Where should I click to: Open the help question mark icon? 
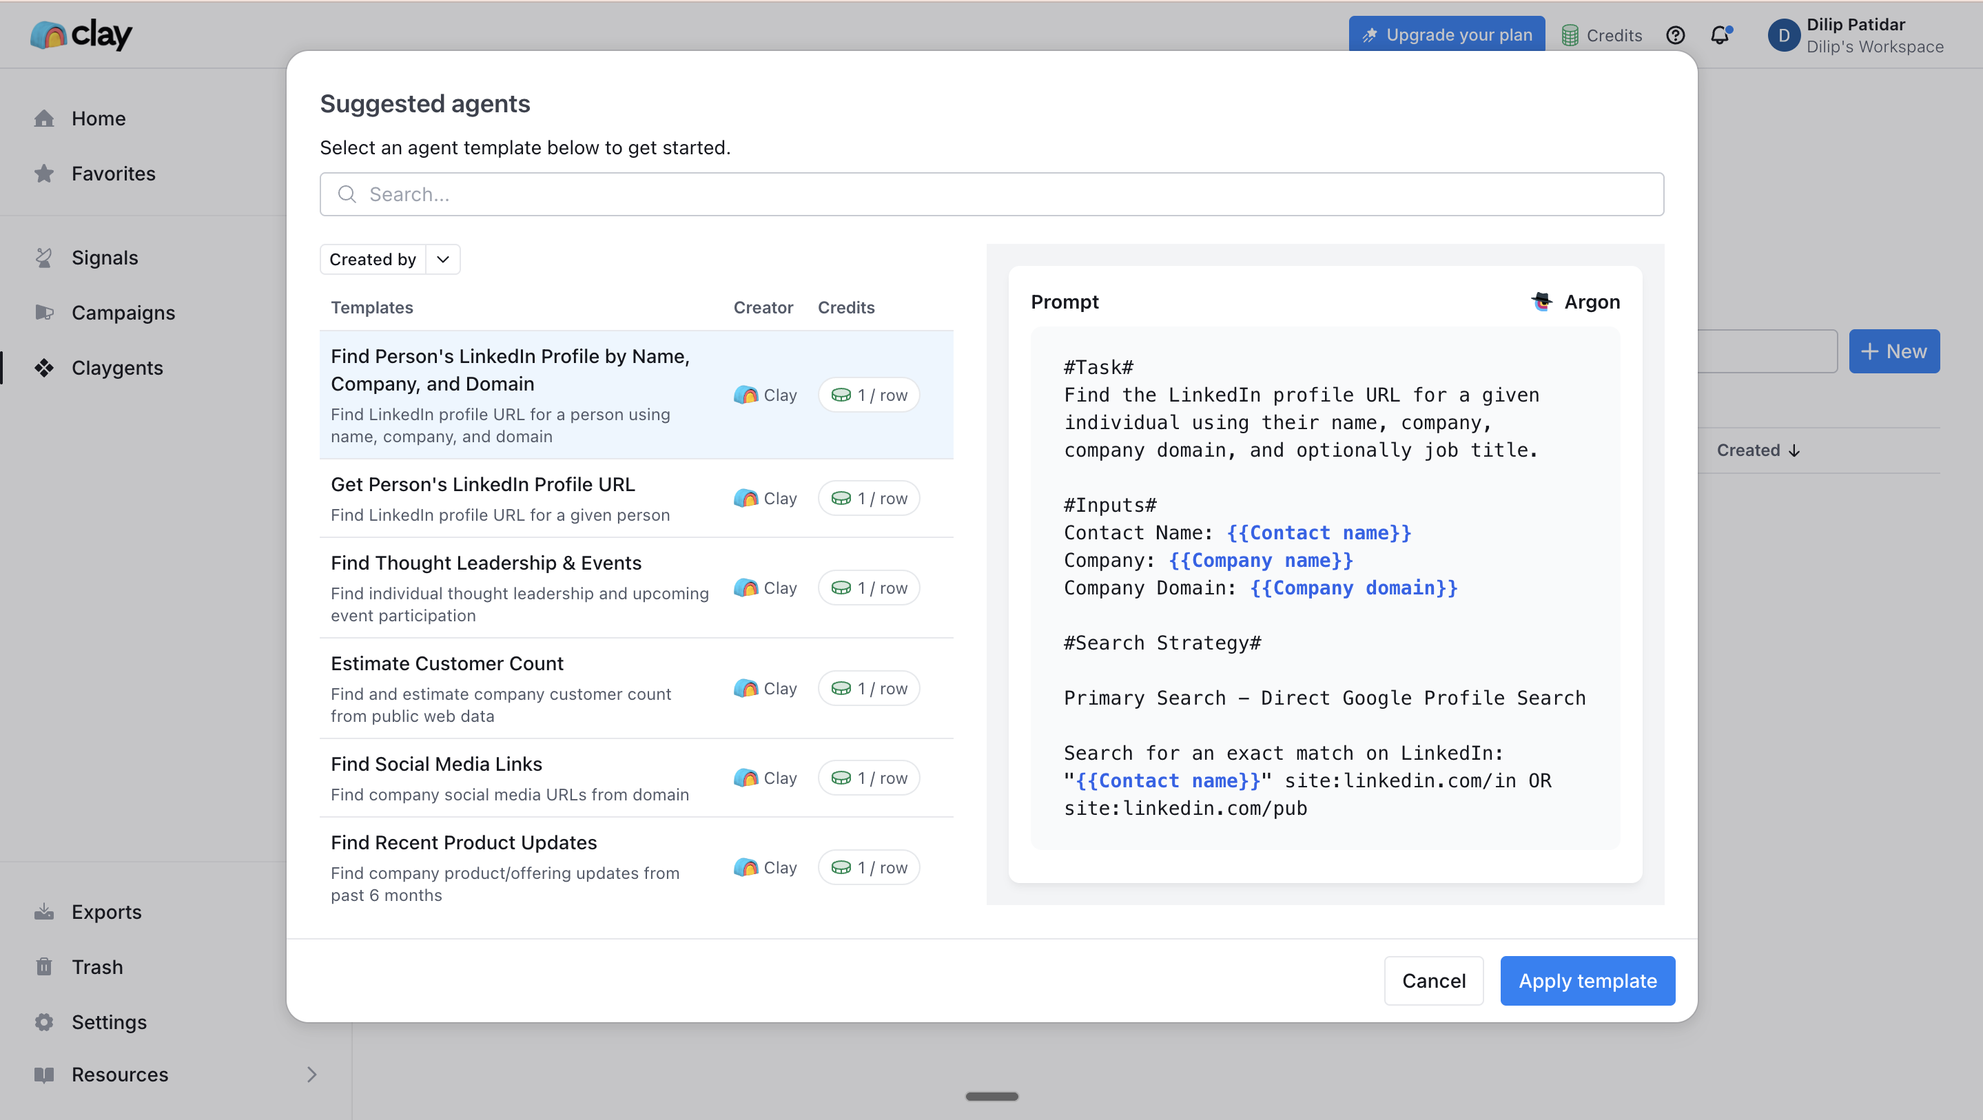(1675, 35)
